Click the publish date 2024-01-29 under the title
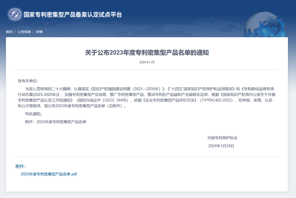 point(147,62)
